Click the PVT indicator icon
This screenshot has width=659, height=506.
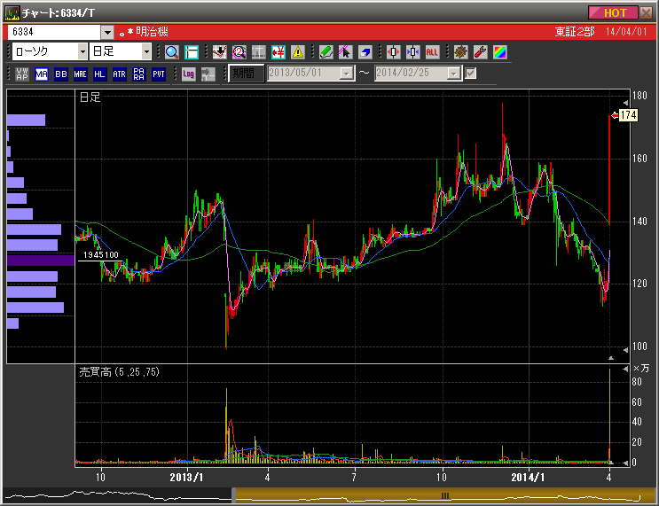point(158,74)
